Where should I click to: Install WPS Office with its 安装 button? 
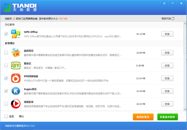(x=167, y=34)
